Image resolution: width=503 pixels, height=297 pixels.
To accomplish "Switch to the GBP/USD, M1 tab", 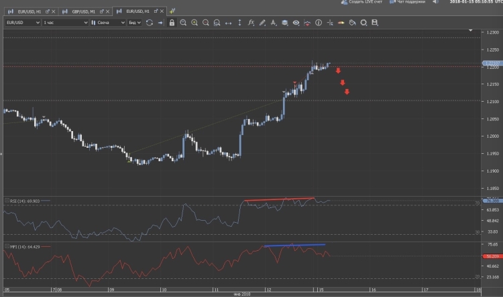I will [x=84, y=11].
